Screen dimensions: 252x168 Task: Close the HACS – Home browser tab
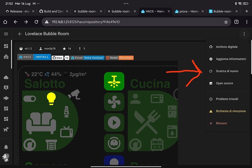pos(169,11)
